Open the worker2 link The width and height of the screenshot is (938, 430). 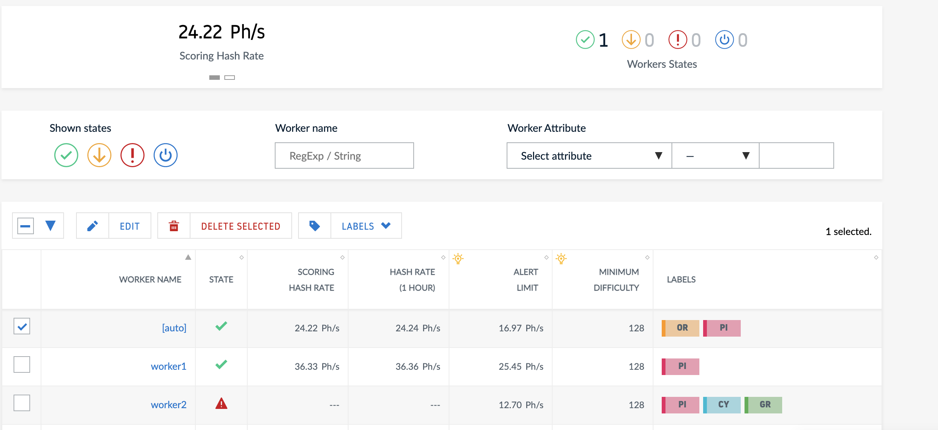[169, 405]
